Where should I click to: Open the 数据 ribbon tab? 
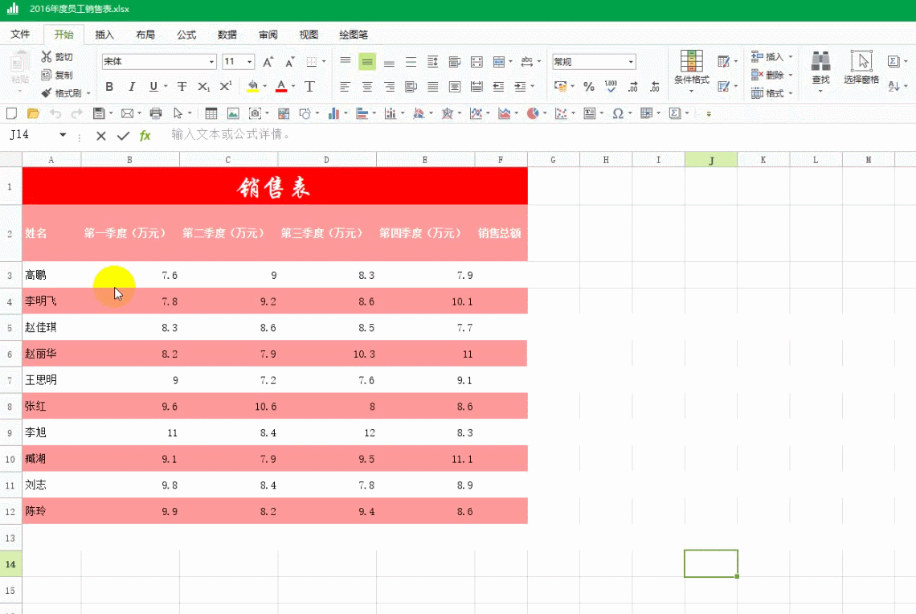[227, 34]
